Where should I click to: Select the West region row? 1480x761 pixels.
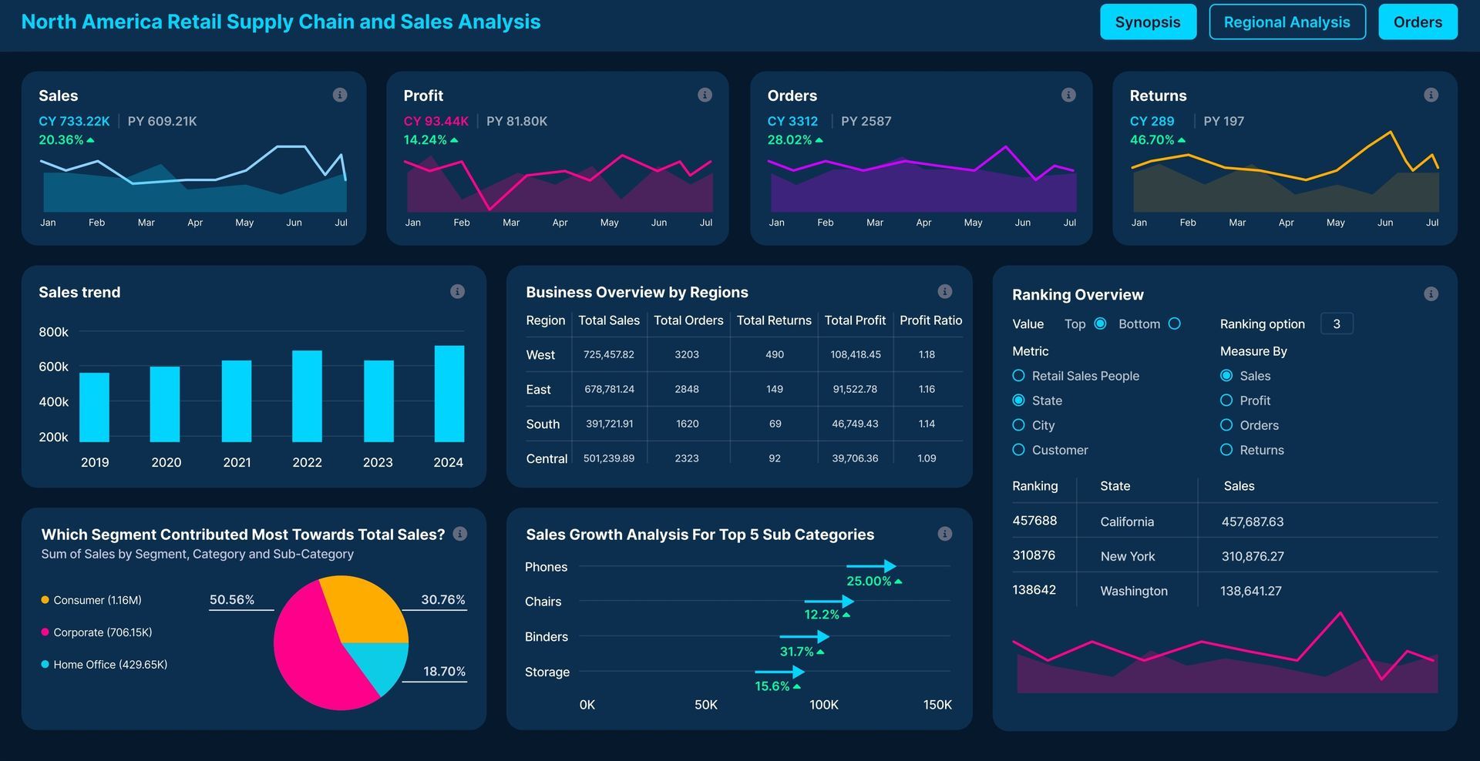[x=744, y=354]
